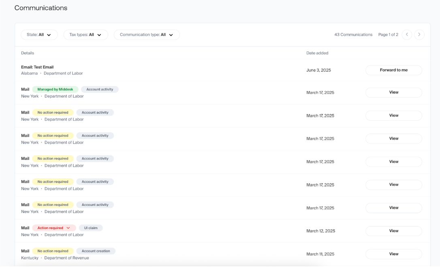This screenshot has height=267, width=440.
Task: Click the Managed by Middesk tag
Action: (x=55, y=89)
